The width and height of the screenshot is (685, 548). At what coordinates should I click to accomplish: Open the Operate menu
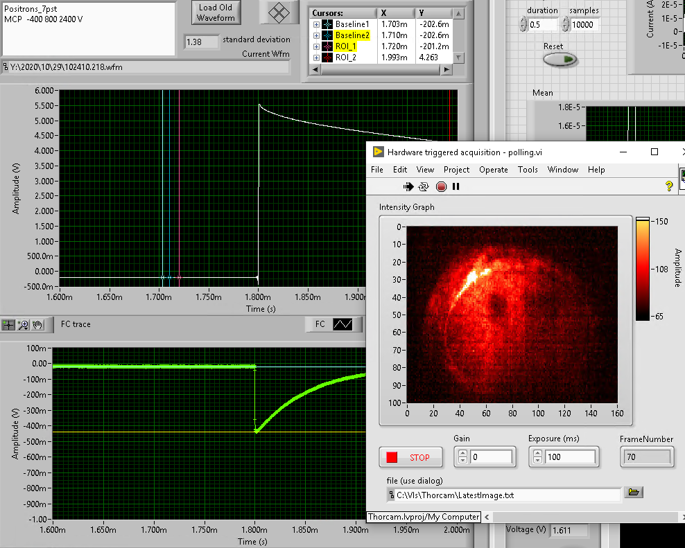tap(493, 170)
